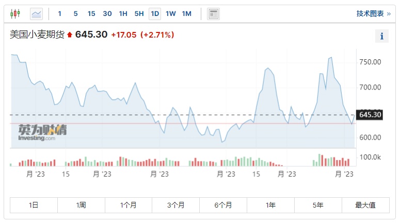Select the 1D daily interval

(x=155, y=13)
